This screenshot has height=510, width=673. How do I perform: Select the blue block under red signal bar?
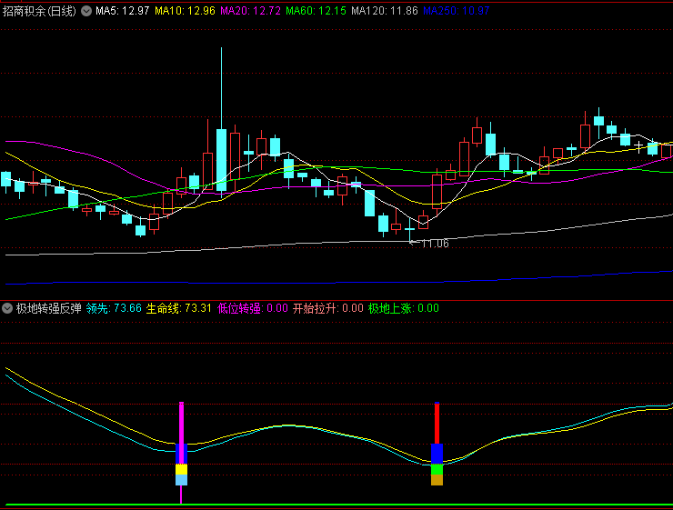[x=437, y=453]
